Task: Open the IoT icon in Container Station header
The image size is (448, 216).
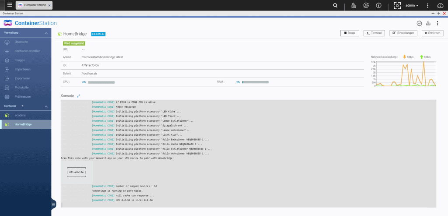Action: 420,24
